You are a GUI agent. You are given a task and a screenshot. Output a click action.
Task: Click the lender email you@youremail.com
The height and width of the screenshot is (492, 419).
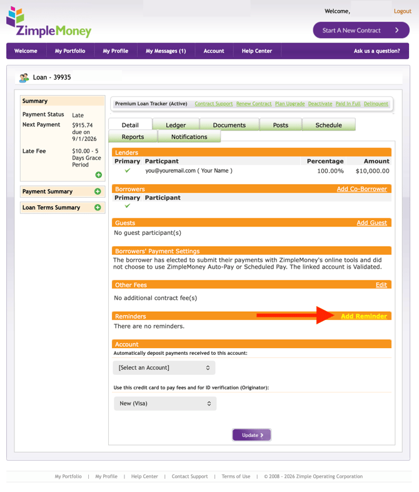pyautogui.click(x=171, y=171)
